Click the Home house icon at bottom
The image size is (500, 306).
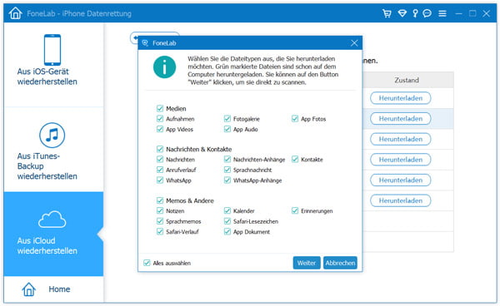coord(28,289)
